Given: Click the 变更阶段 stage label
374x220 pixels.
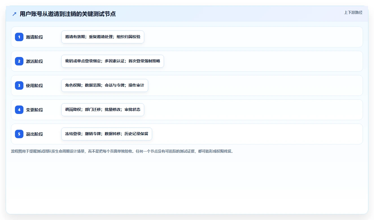Looking at the screenshot, I should coord(34,110).
